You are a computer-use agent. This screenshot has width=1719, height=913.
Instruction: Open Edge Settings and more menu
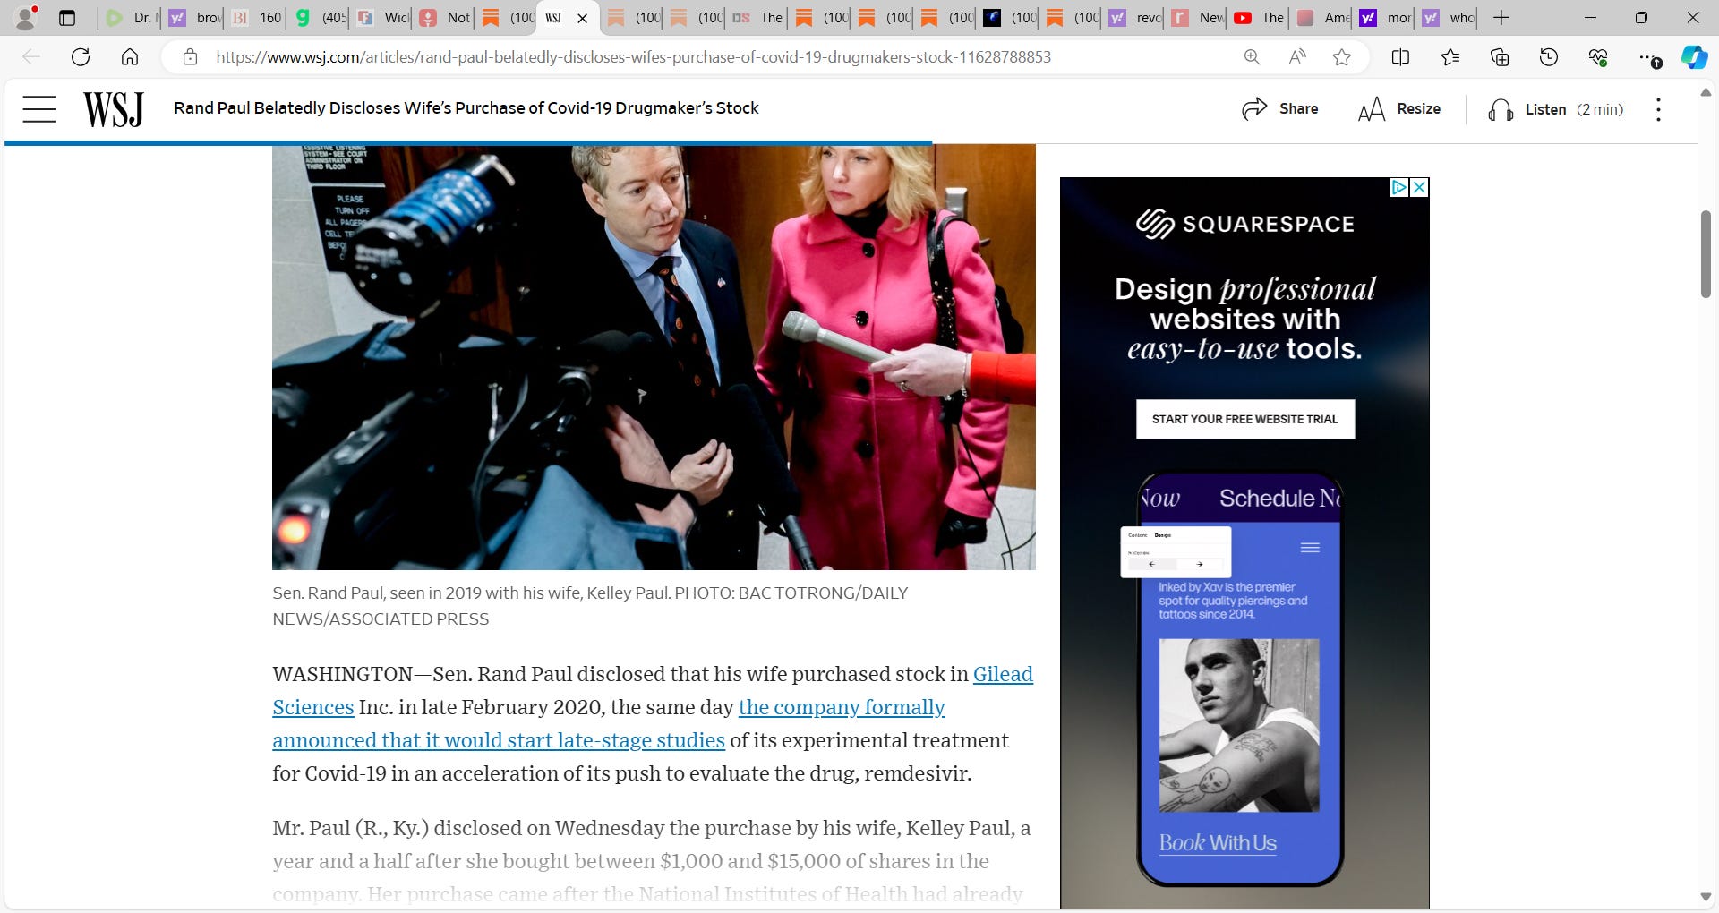pyautogui.click(x=1649, y=57)
